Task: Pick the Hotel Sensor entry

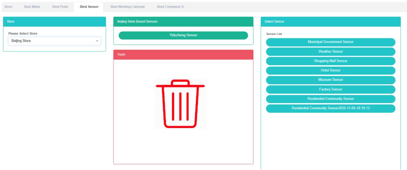Action: pyautogui.click(x=330, y=70)
